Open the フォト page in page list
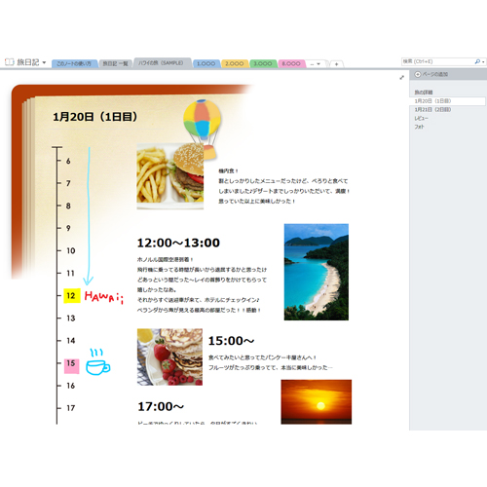Image resolution: width=487 pixels, height=487 pixels. [419, 127]
